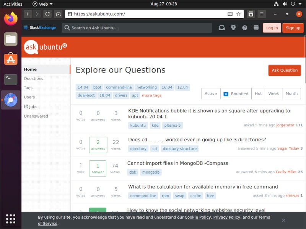The image size is (306, 229).
Task: Open Firefox from the dock
Action: [10, 18]
